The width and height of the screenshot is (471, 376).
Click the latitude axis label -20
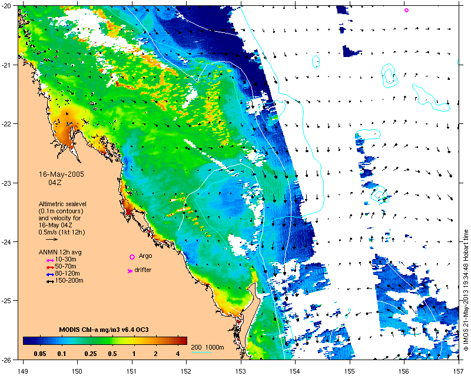(x=6, y=6)
